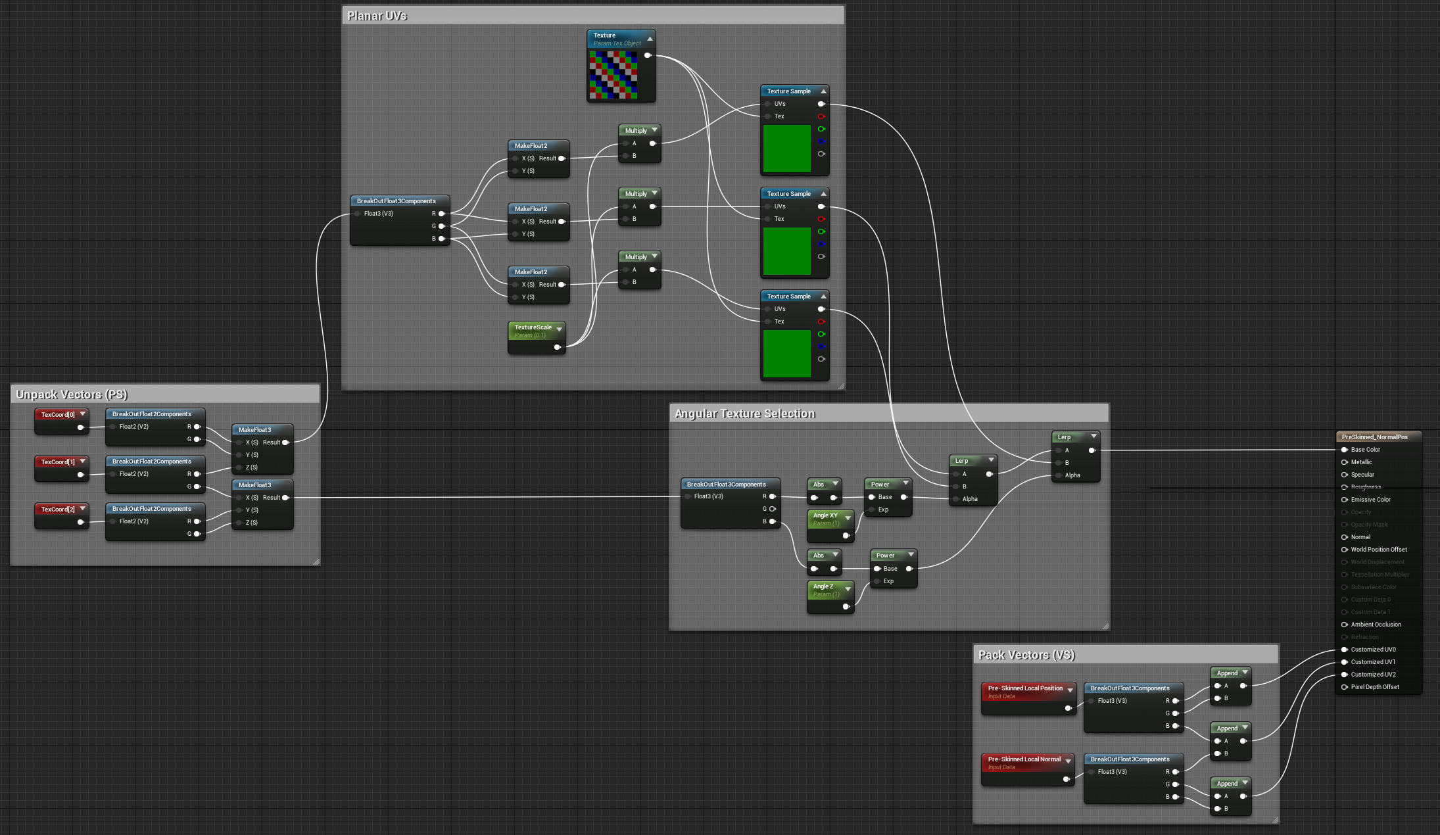The height and width of the screenshot is (835, 1440).
Task: Click the checkered texture preview thumbnail
Action: click(613, 76)
